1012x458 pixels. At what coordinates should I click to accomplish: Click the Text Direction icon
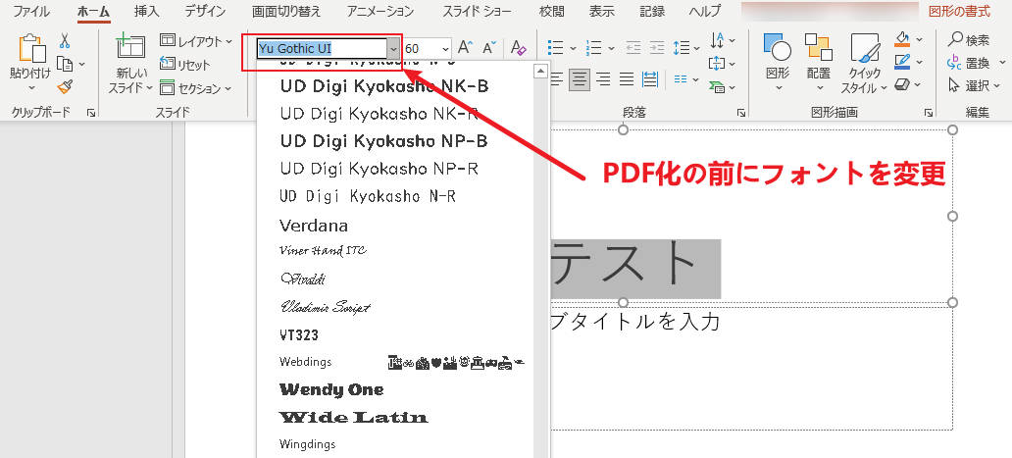[717, 40]
